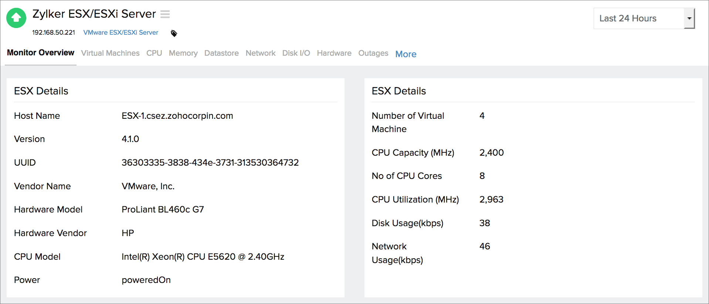Click the Zylker ESX/ESXi Server title
709x304 pixels.
pos(94,14)
